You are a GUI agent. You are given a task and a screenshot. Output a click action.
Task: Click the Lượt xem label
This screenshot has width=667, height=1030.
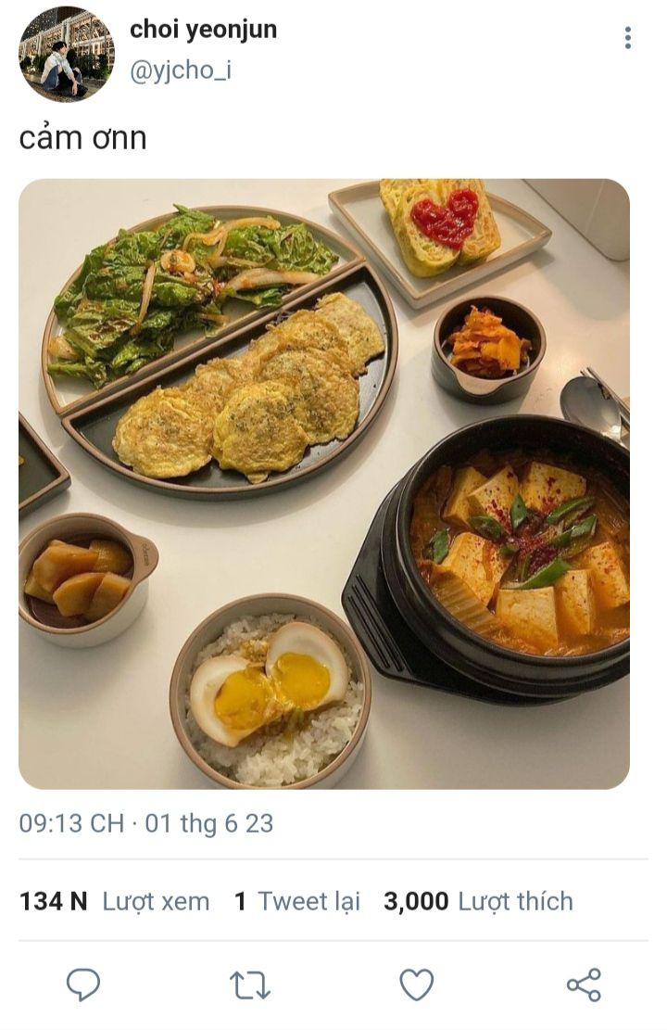[x=157, y=901]
